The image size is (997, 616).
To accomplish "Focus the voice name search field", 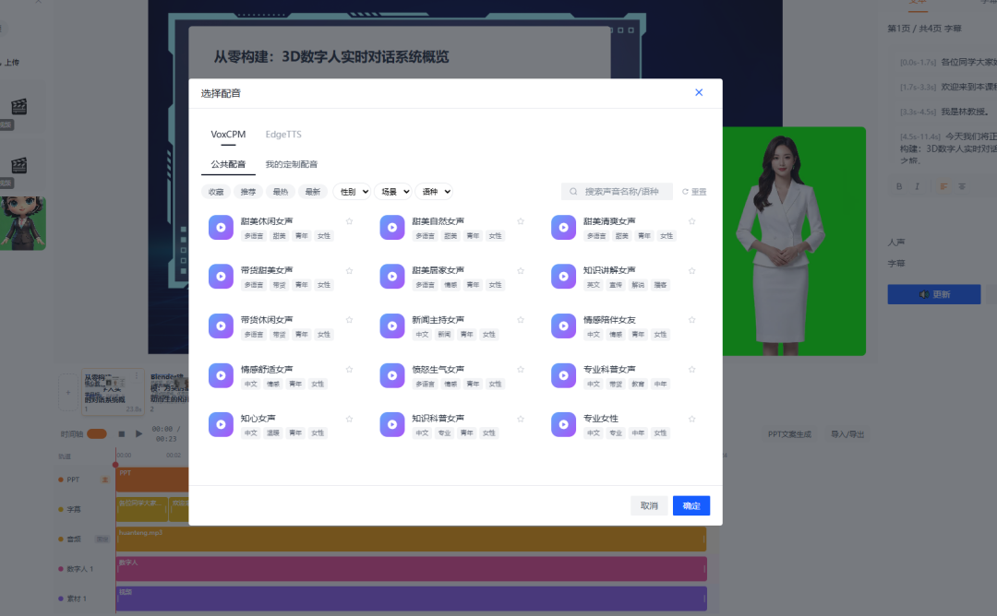I will click(x=617, y=191).
